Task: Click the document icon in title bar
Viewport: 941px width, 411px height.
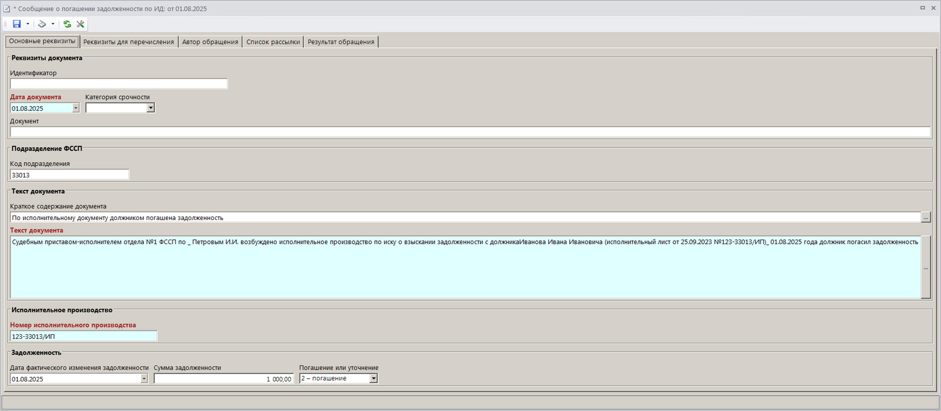Action: [x=6, y=8]
